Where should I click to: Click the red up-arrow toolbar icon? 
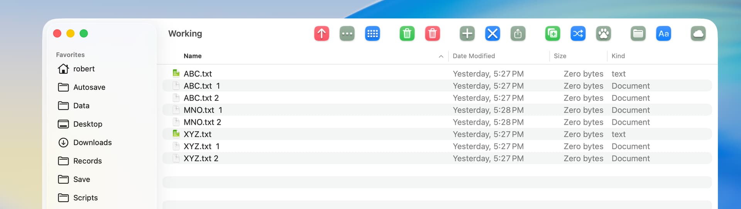tap(321, 33)
